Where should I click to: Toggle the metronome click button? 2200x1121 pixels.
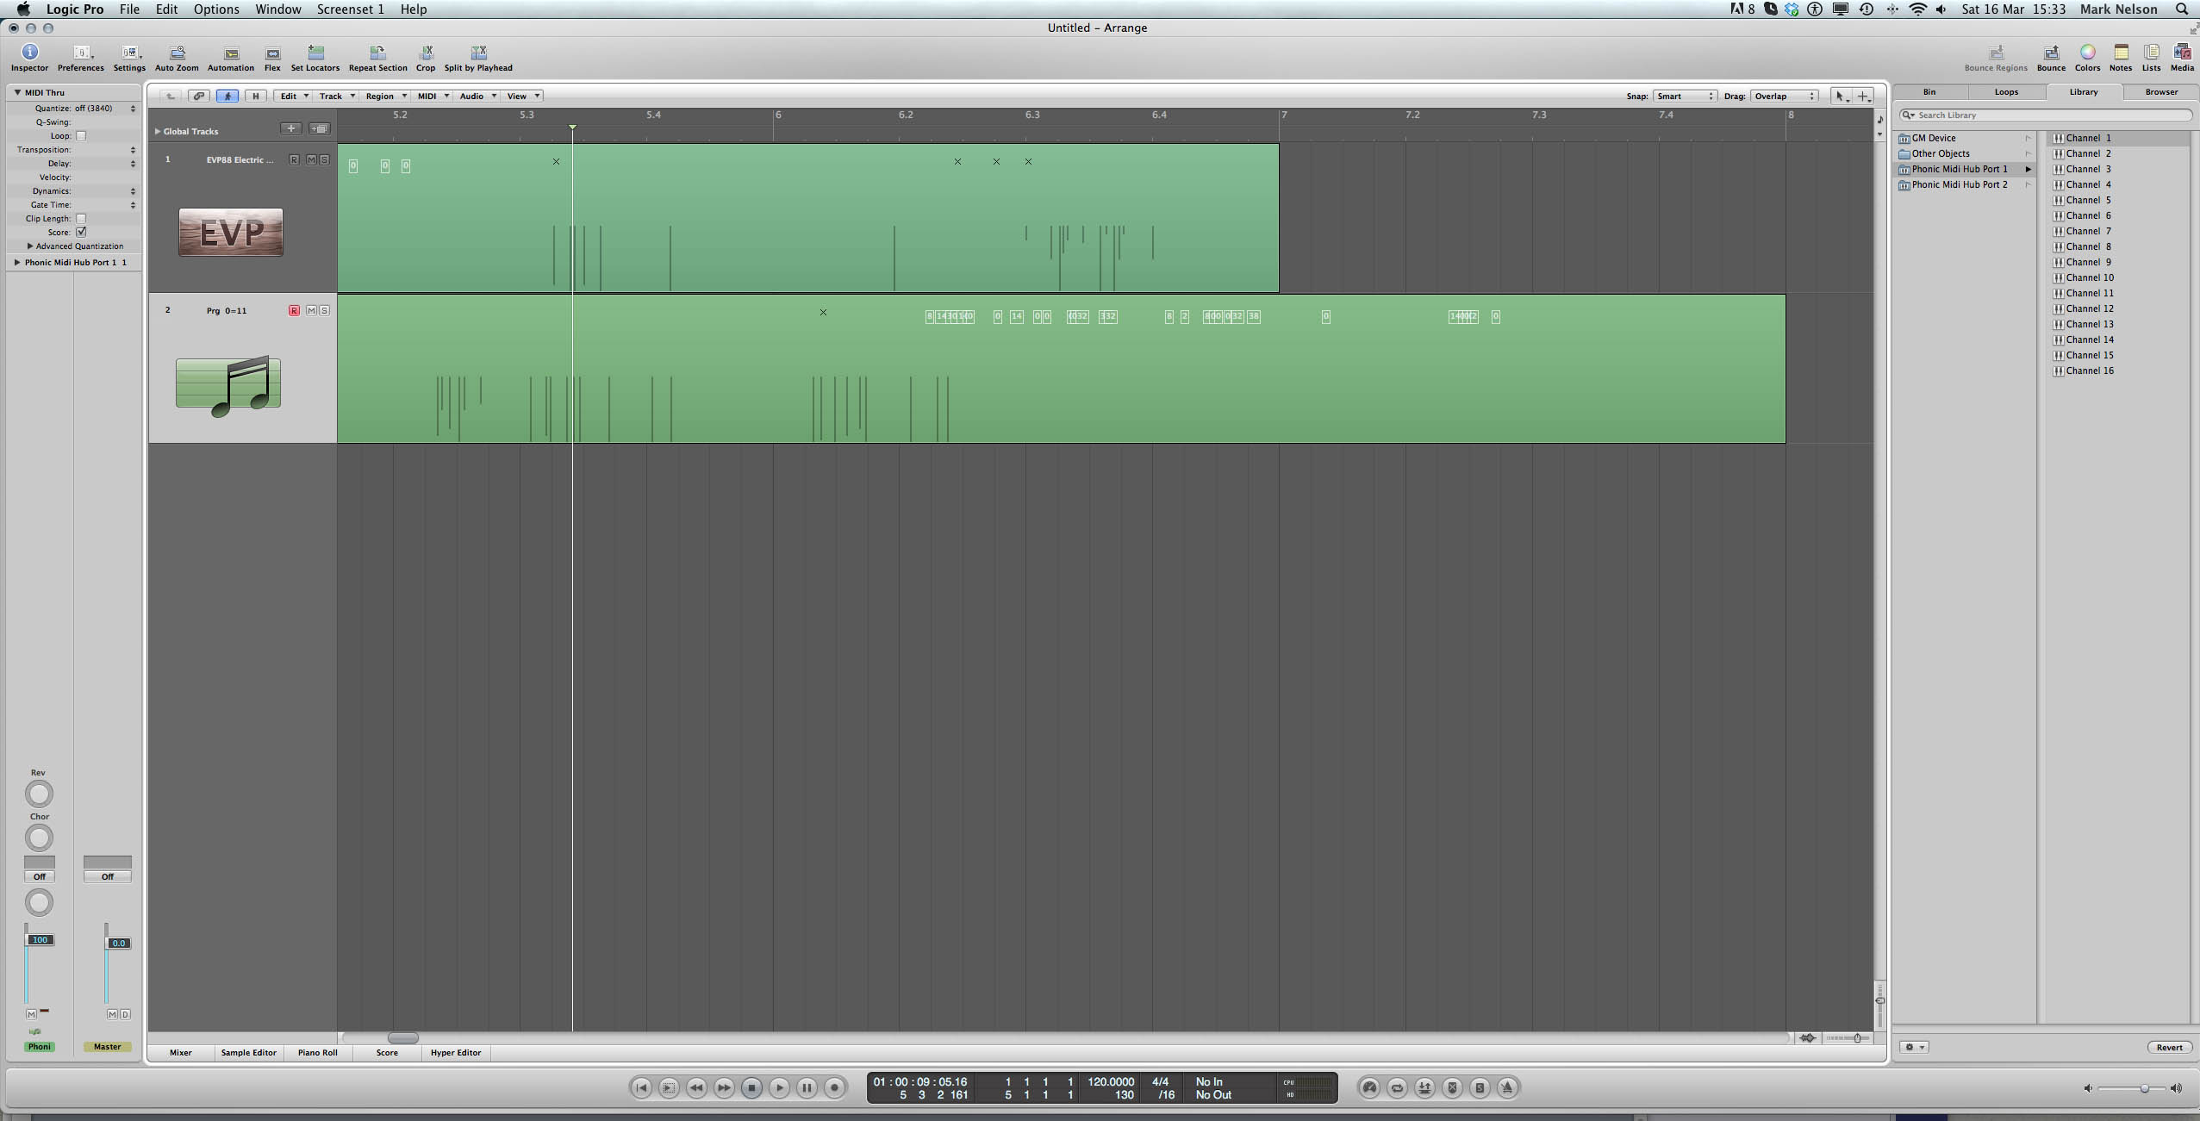[1507, 1087]
